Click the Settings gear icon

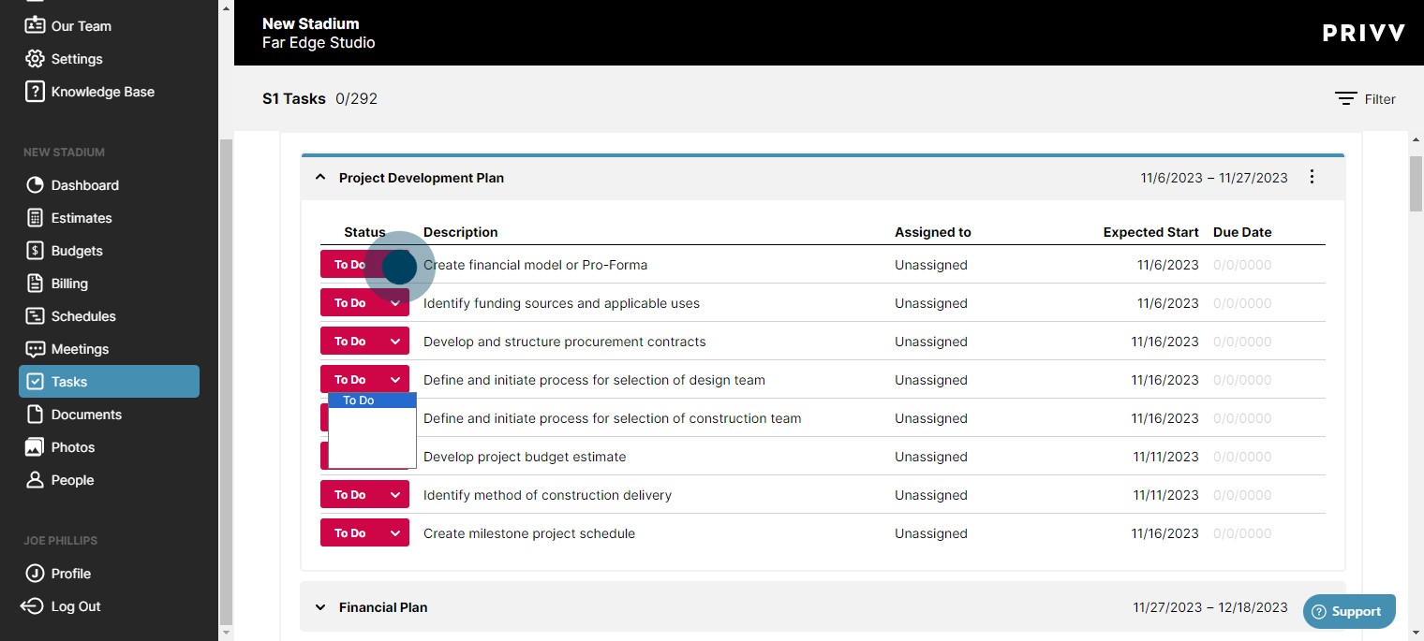pyautogui.click(x=35, y=59)
